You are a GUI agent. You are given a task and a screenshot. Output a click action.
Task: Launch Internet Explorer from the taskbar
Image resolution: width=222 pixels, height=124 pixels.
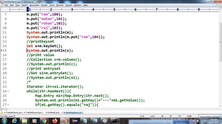14,121
